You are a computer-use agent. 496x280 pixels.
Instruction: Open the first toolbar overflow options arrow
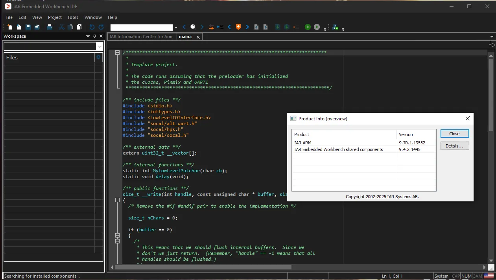(325, 29)
